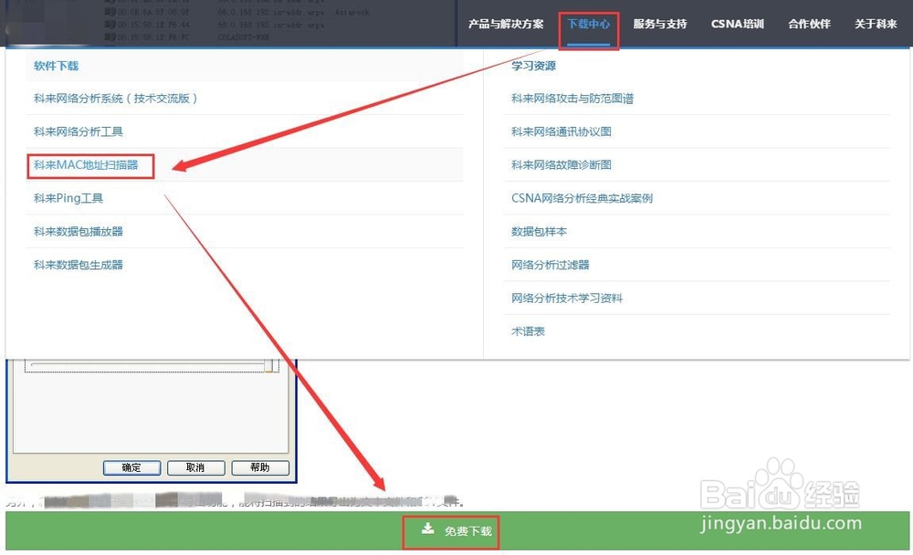Select 科来MAC地址扫描器 download link
This screenshot has height=555, width=913.
[86, 165]
